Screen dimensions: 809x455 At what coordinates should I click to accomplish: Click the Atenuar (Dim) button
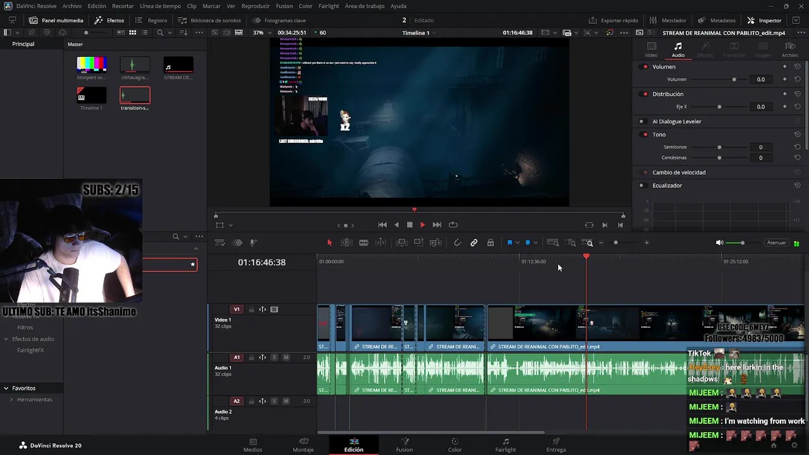pyautogui.click(x=776, y=243)
